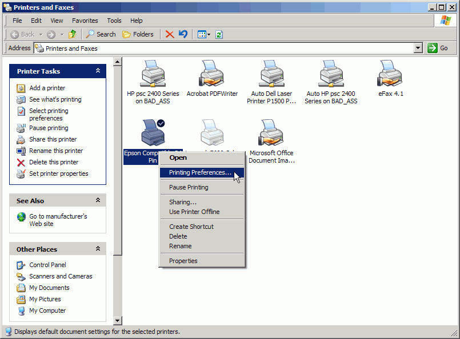Select the Microsoft Office Document Image printer icon
The height and width of the screenshot is (339, 460).
[x=271, y=132]
